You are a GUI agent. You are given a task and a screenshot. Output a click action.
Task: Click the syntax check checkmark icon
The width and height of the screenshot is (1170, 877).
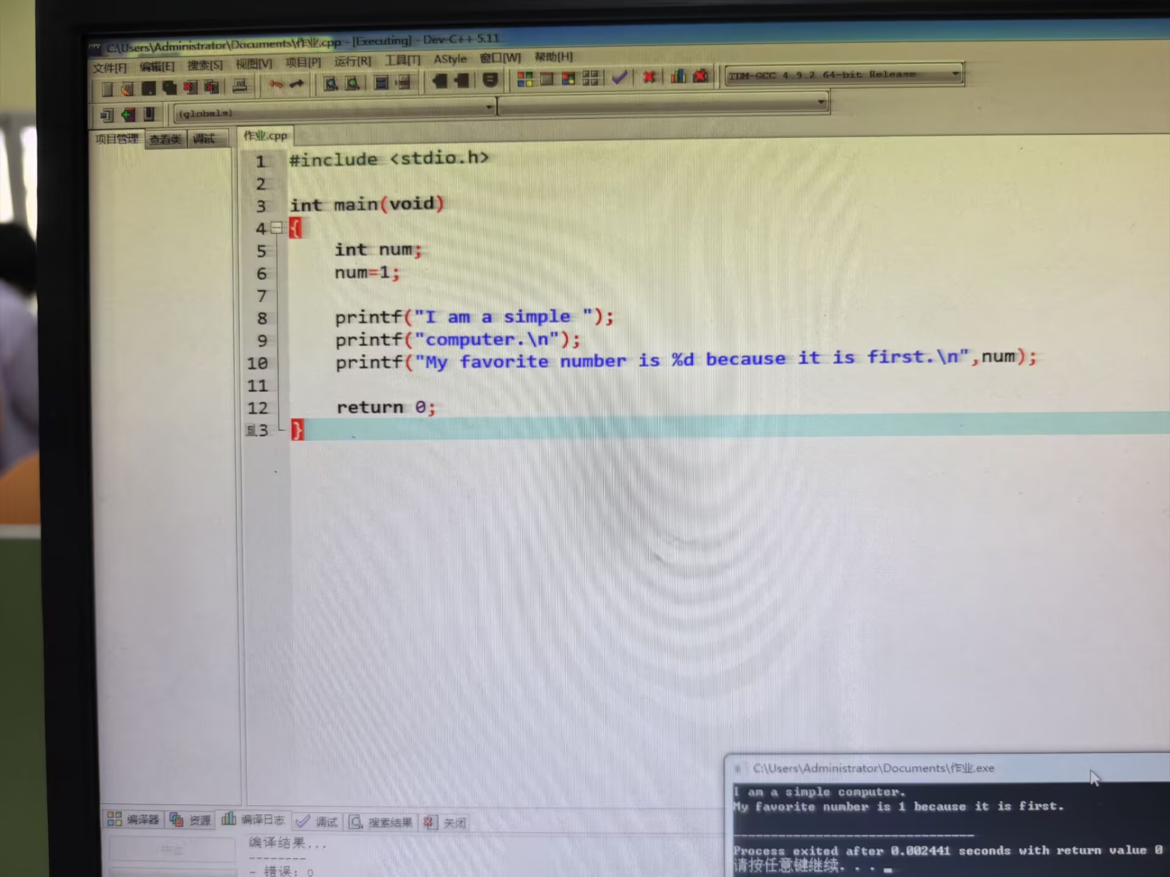(x=620, y=77)
